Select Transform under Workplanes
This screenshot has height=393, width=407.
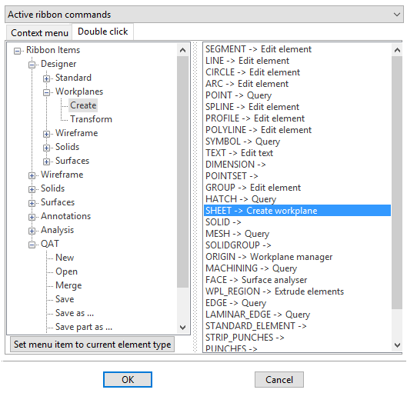pyautogui.click(x=91, y=119)
